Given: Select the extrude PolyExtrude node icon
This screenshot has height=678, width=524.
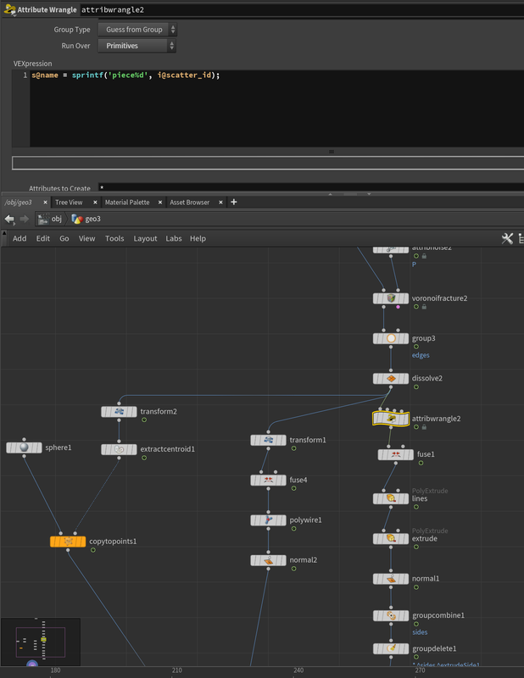Looking at the screenshot, I should [x=391, y=539].
